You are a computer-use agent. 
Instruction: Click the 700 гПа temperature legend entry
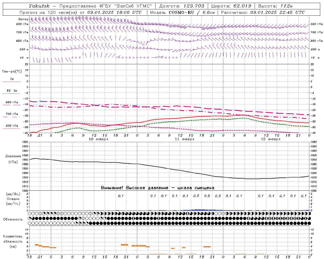[x=12, y=114]
